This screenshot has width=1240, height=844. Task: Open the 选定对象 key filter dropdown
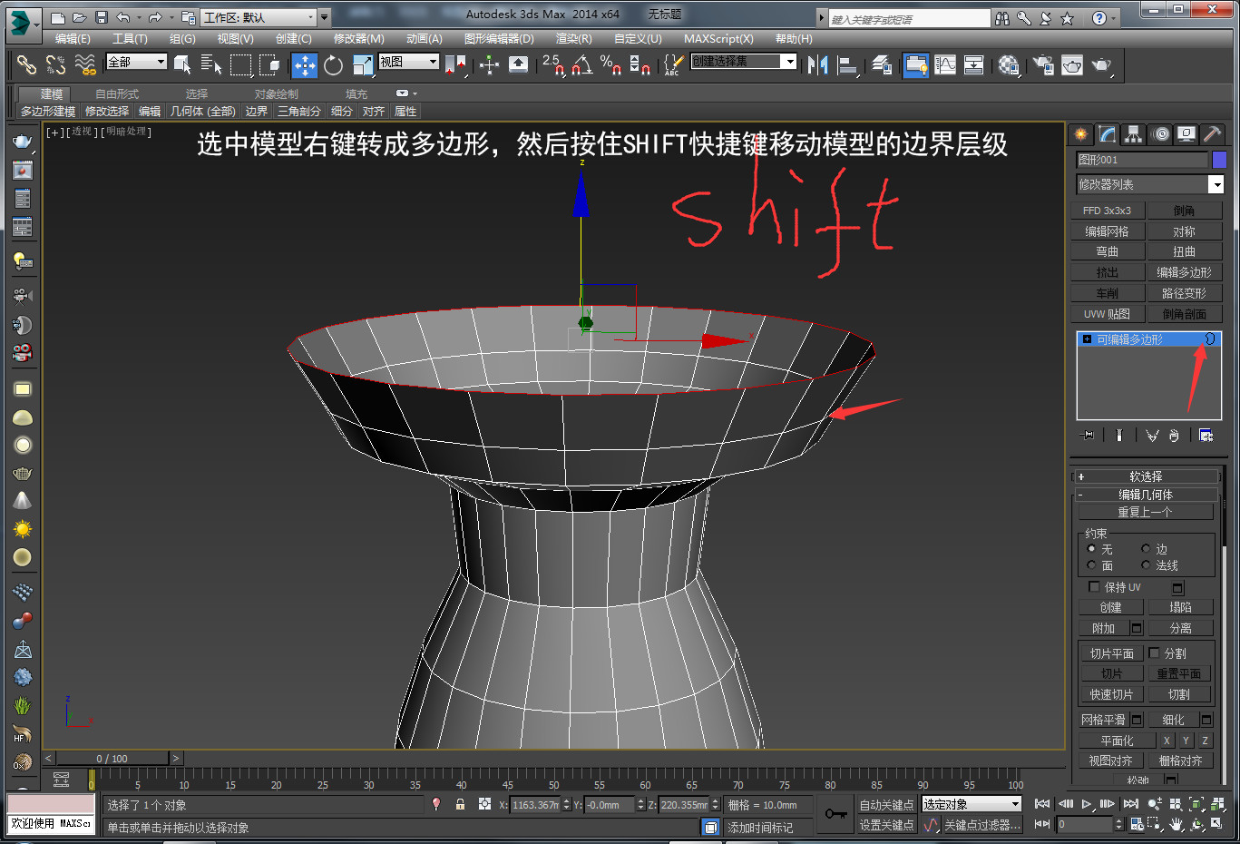tap(971, 804)
